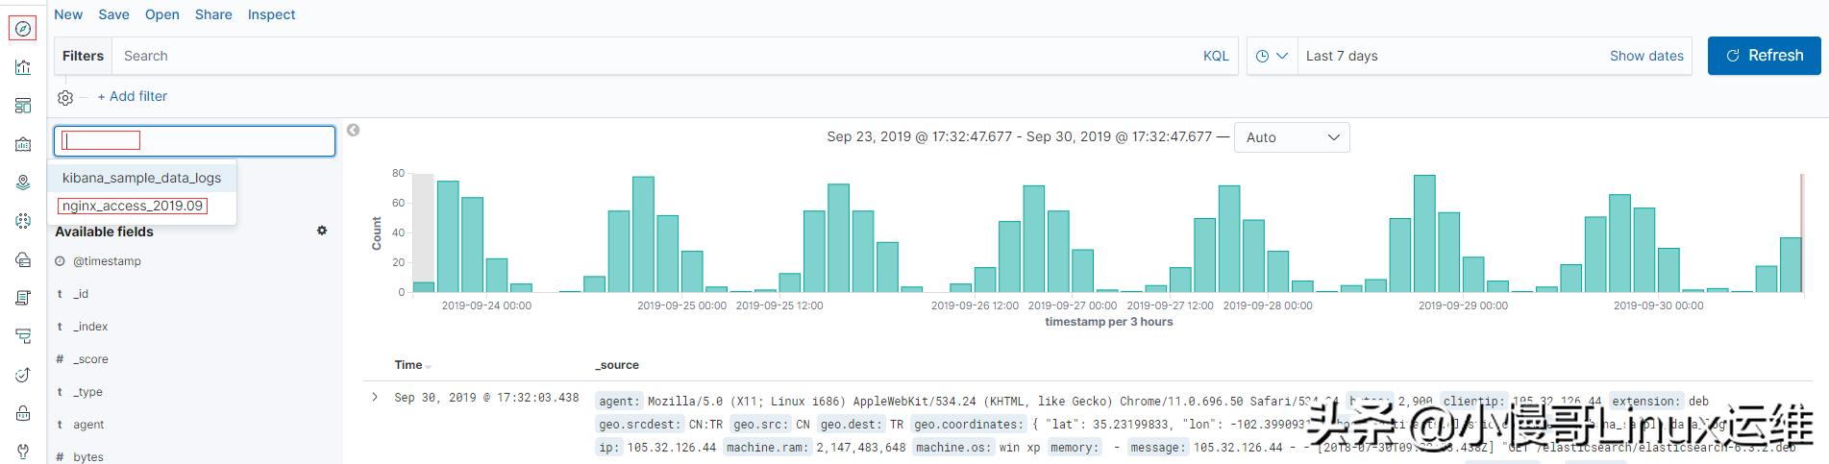This screenshot has width=1829, height=464.
Task: Click the filter options gear icon
Action: click(65, 97)
